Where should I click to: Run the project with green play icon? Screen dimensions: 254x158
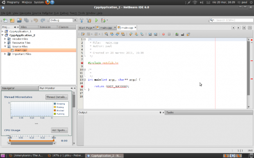click(x=96, y=20)
